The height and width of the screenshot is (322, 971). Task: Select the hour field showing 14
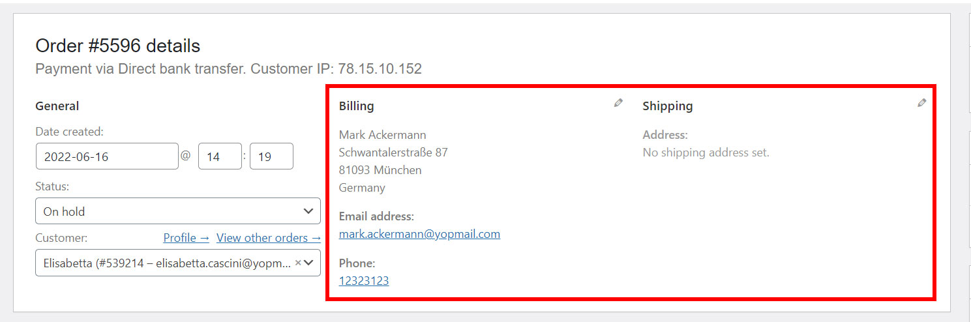pos(220,156)
